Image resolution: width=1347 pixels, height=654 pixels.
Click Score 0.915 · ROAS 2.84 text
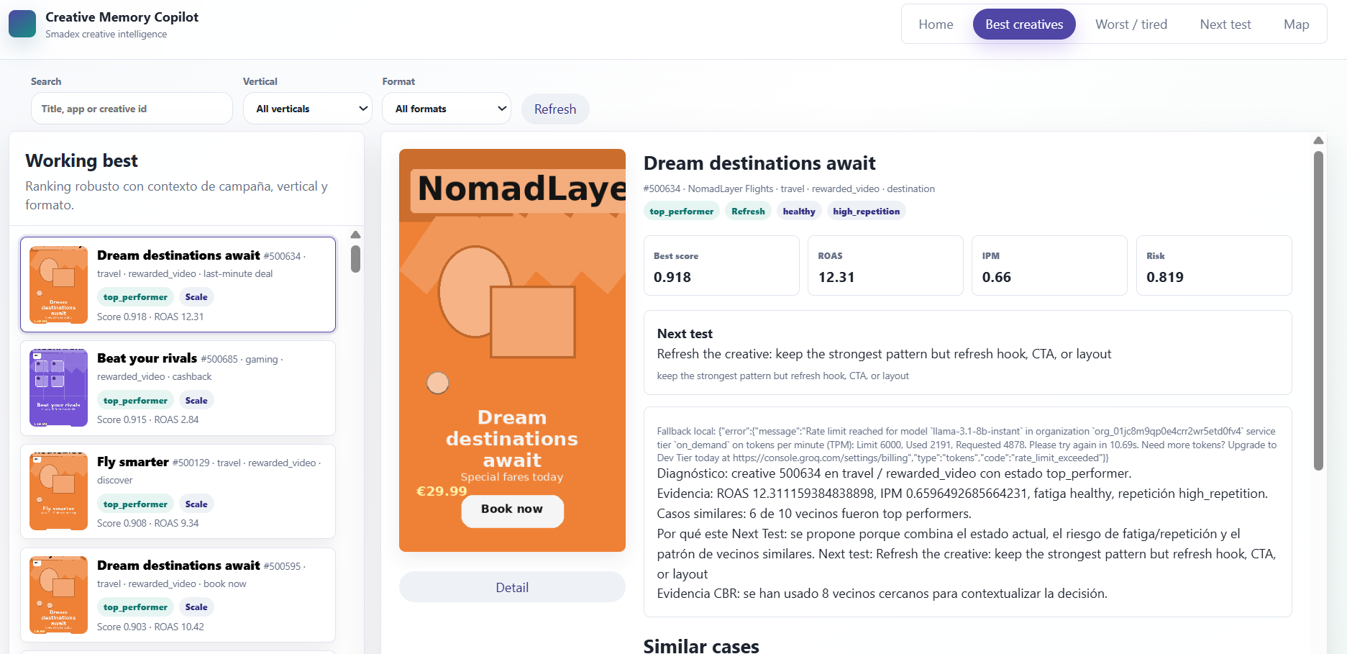coord(148,419)
